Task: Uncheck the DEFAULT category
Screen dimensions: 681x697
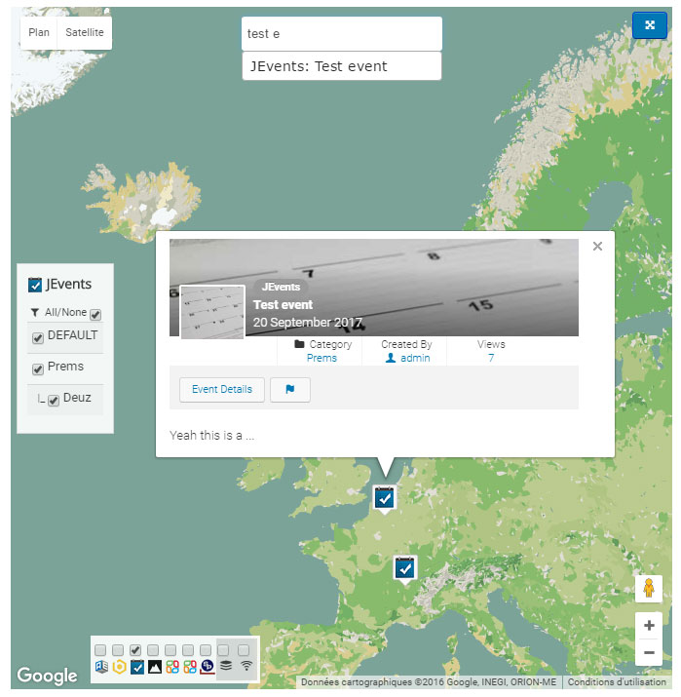Action: [38, 338]
